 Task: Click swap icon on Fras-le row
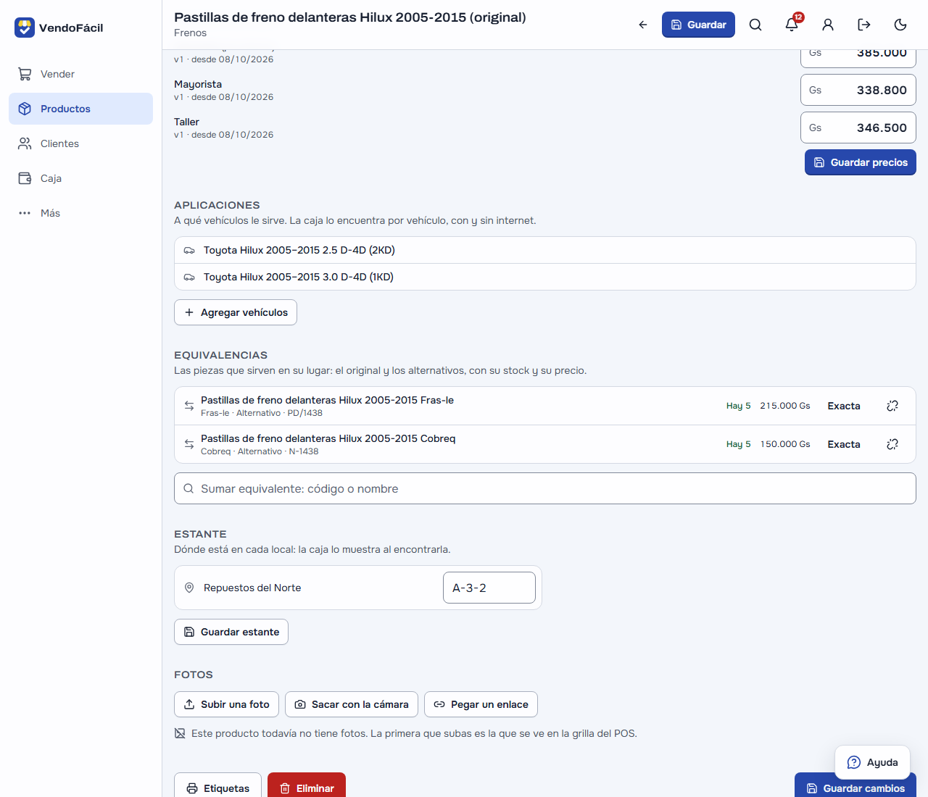point(189,406)
